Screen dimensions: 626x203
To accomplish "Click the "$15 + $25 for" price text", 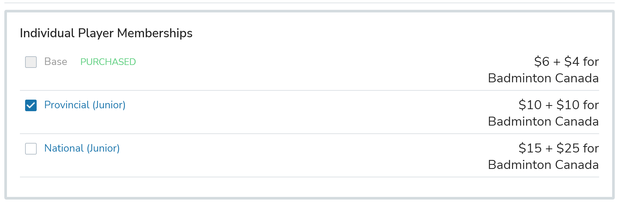I will pyautogui.click(x=558, y=148).
